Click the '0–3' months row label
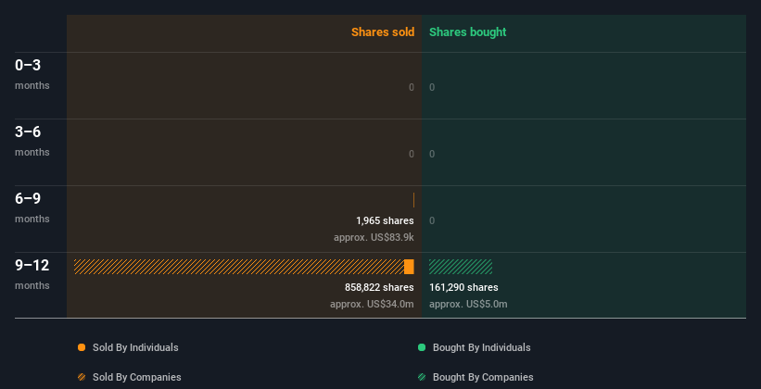Viewport: 761px width, 389px height. (28, 66)
